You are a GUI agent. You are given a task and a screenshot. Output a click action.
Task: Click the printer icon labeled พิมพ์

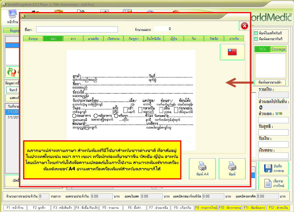(232, 166)
